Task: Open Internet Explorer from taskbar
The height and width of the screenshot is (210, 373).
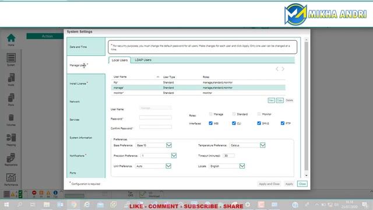Action: pos(87,205)
